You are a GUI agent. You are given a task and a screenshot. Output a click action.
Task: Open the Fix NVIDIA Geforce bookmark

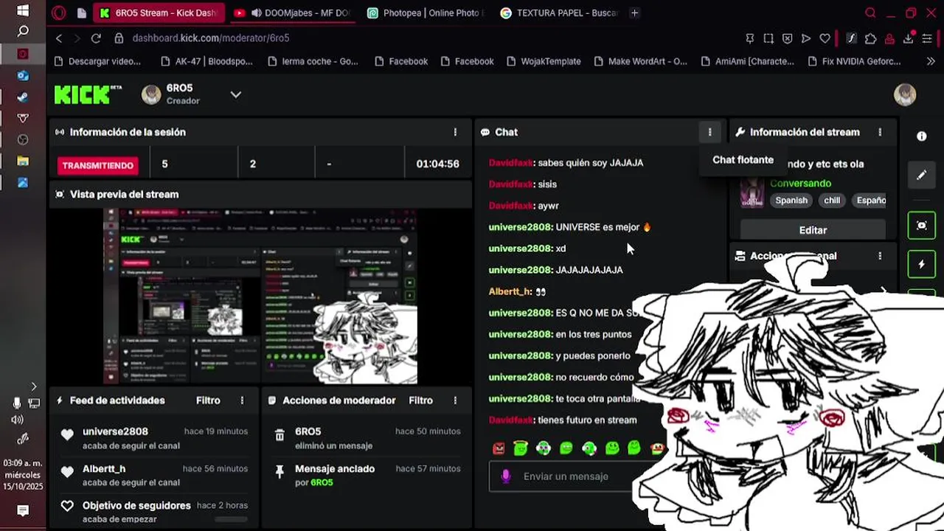pos(854,61)
